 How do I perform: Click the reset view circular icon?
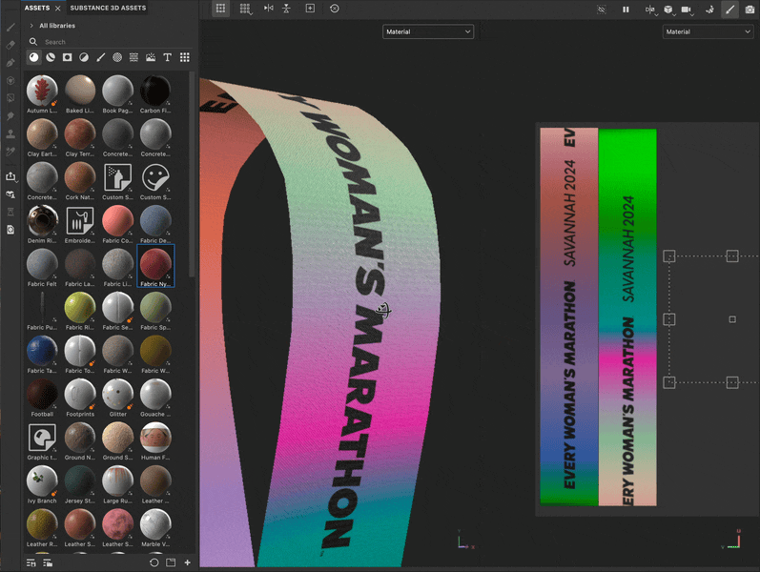(x=335, y=9)
